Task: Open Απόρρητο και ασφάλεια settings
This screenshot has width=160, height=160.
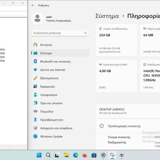Action: pyautogui.click(x=60, y=128)
